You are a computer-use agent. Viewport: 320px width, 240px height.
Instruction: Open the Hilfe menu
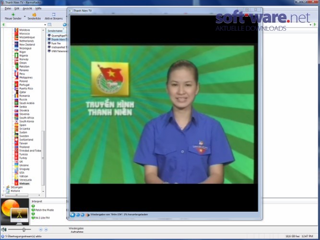(x=38, y=8)
